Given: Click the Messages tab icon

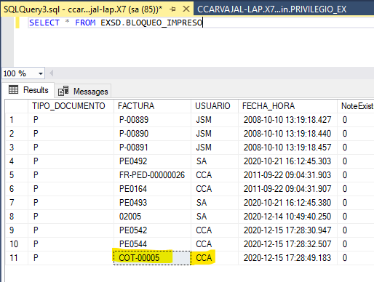Looking at the screenshot, I should pyautogui.click(x=63, y=91).
